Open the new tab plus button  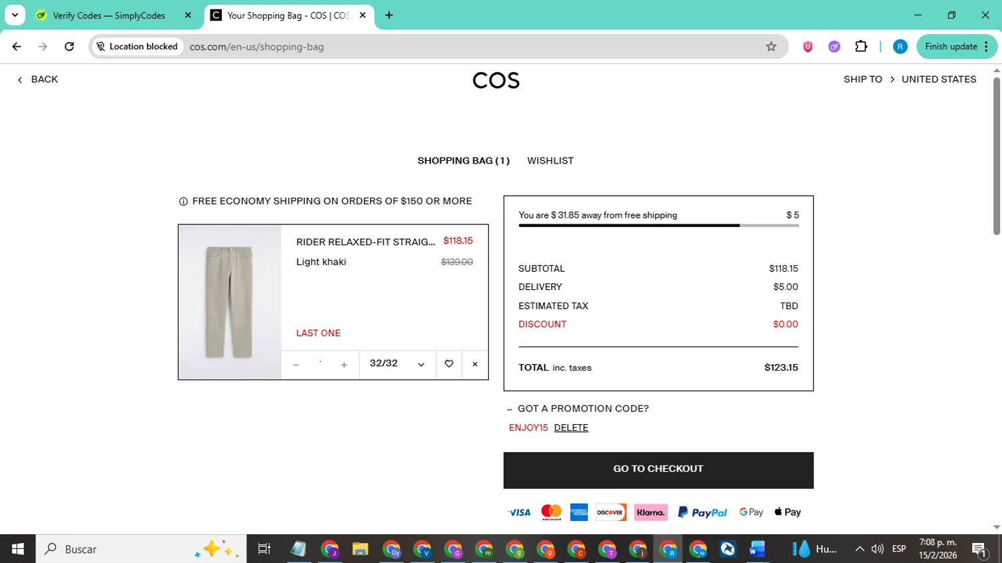389,15
